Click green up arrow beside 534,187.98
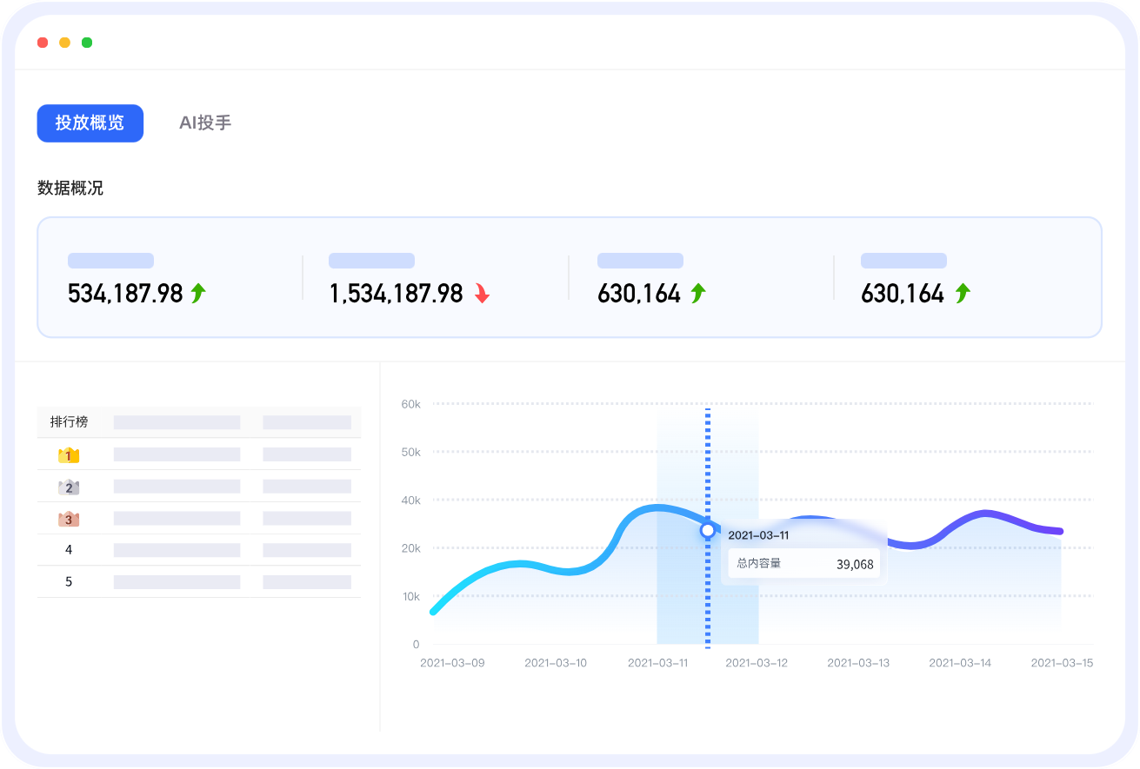1140x769 pixels. click(x=198, y=294)
